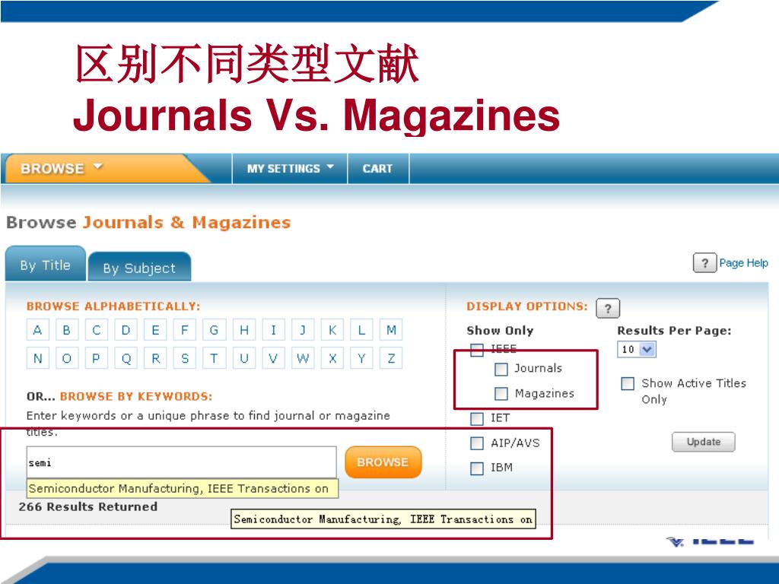Select letter G in alphabetical browse
779x584 pixels.
point(214,330)
